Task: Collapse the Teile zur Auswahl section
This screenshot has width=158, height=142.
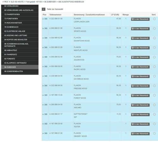Action: 44,9
